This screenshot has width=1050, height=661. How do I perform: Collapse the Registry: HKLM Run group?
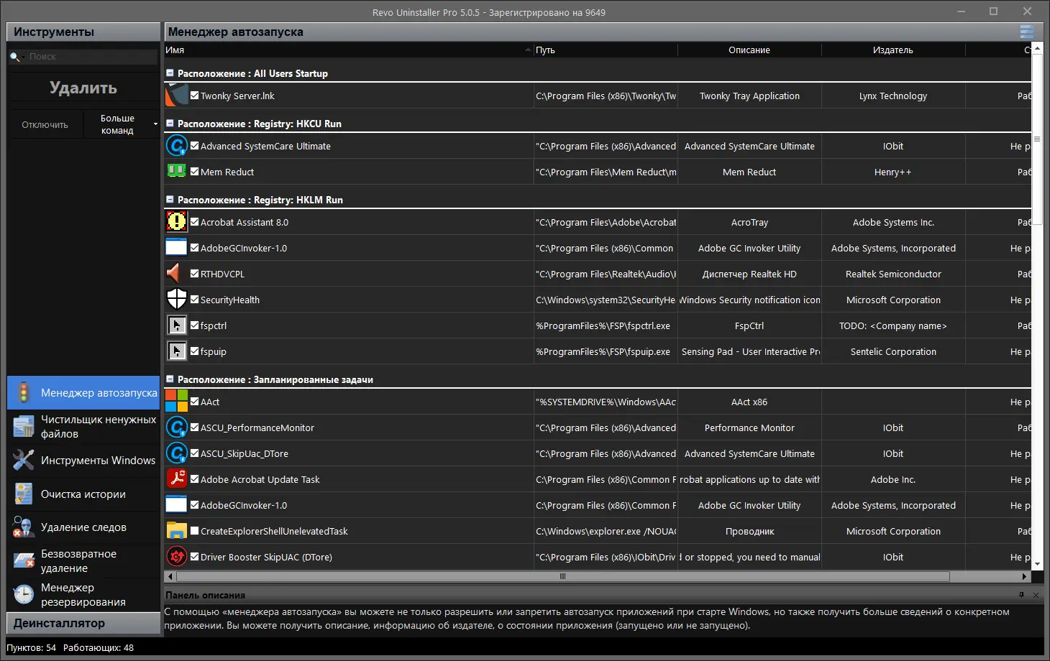tap(170, 200)
